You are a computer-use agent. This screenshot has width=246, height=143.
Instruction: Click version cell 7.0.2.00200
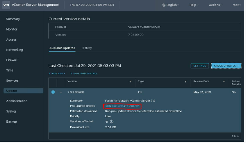[x=76, y=92]
